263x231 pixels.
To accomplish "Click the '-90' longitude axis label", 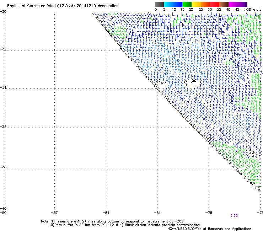I will (3, 213).
